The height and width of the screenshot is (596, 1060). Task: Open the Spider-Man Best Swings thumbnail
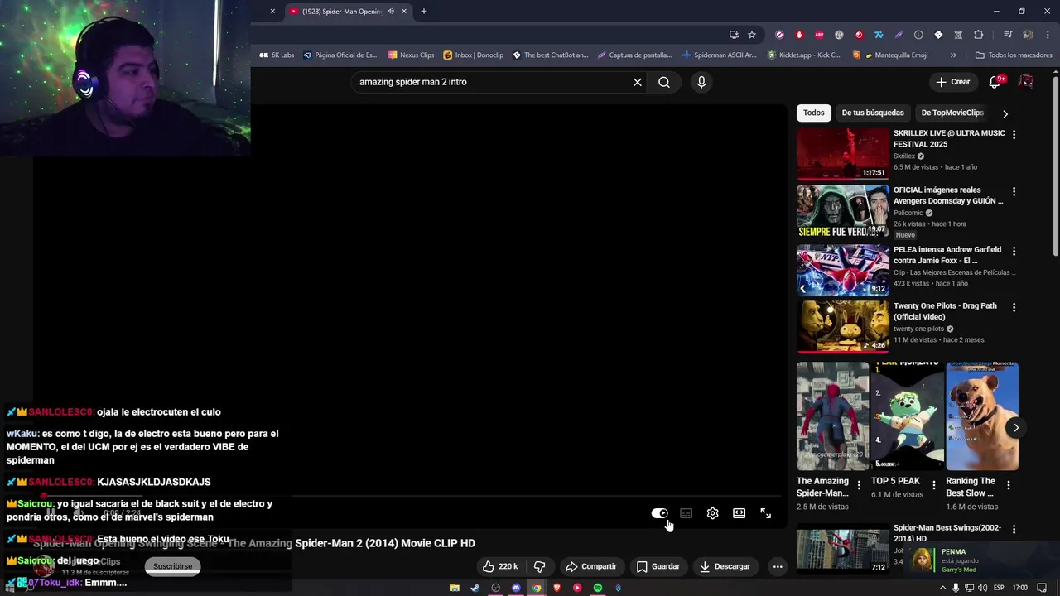pyautogui.click(x=842, y=550)
